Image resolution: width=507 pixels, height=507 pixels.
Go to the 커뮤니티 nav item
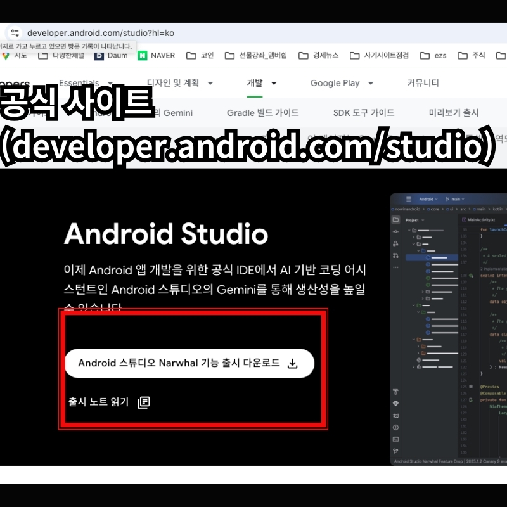click(423, 83)
